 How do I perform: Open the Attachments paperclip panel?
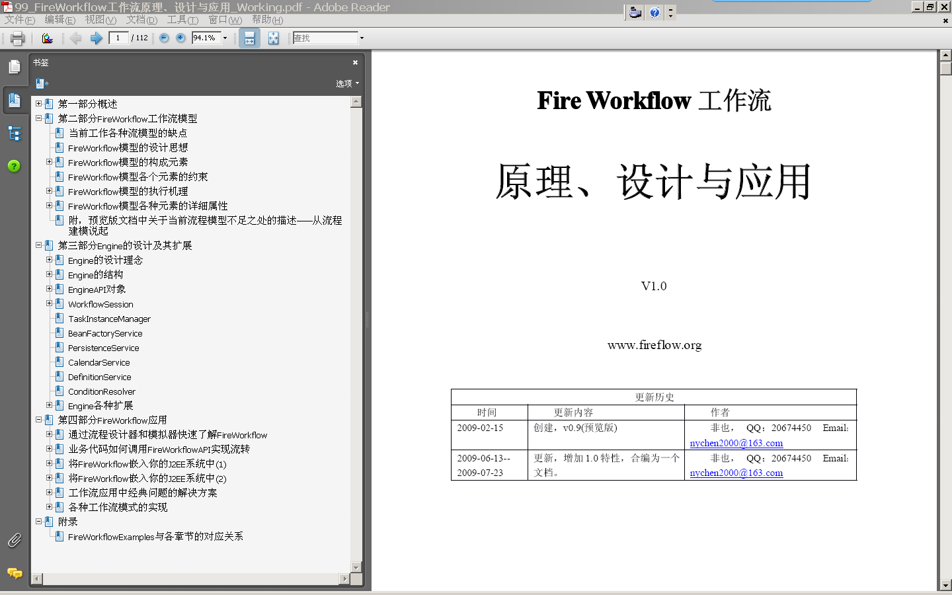click(x=15, y=540)
